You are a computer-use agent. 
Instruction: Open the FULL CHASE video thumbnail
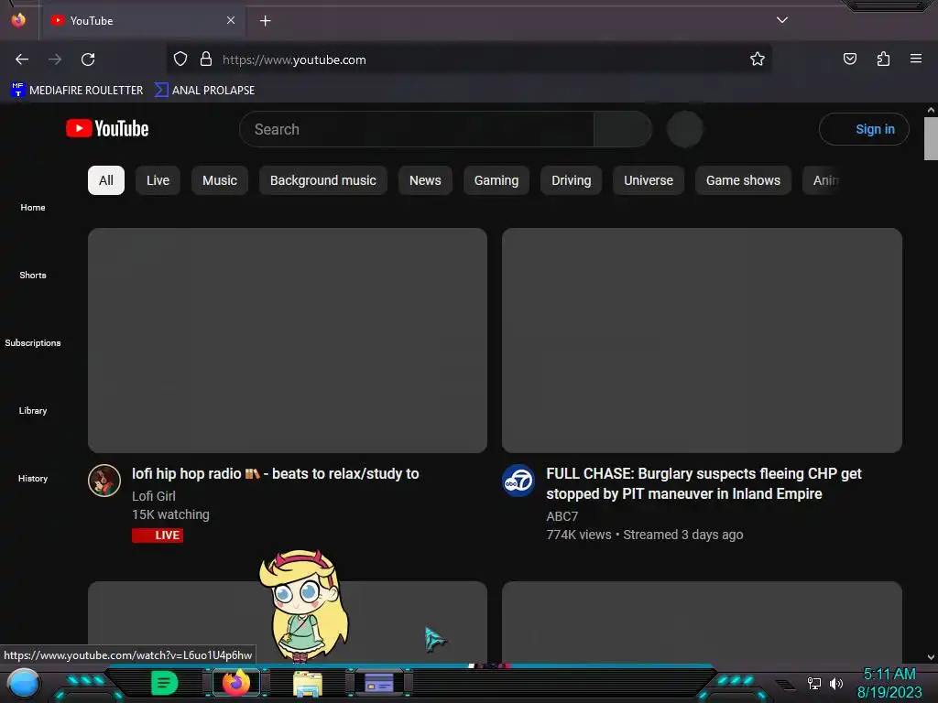click(x=702, y=341)
